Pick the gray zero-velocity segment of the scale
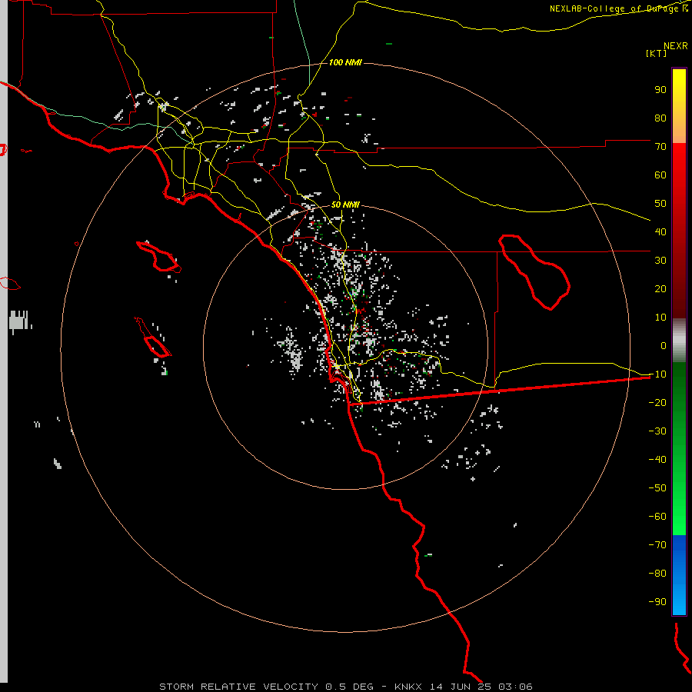Screen dimensions: 692x692 pyautogui.click(x=679, y=341)
